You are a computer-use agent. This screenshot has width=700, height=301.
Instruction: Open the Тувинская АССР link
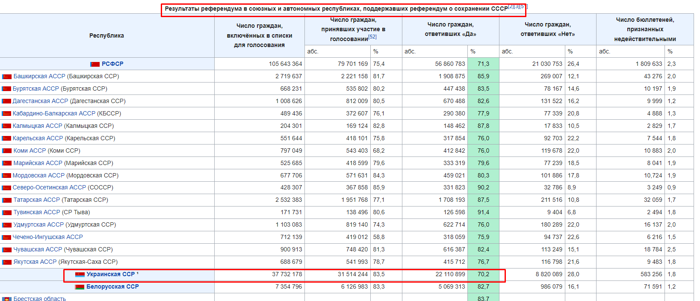coord(37,212)
